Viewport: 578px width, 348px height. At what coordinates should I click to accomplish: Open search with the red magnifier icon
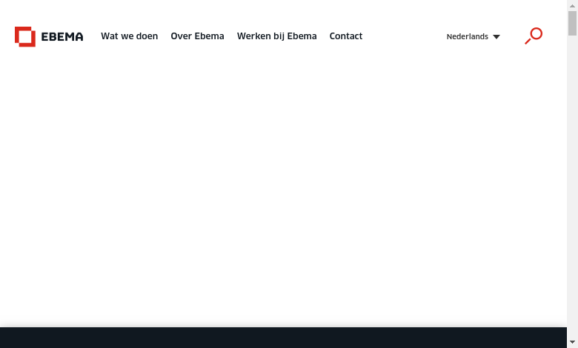pos(534,36)
